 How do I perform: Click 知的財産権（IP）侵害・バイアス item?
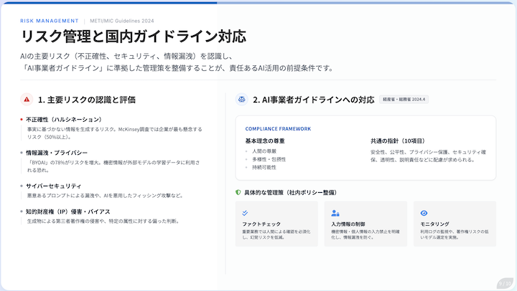(x=68, y=211)
